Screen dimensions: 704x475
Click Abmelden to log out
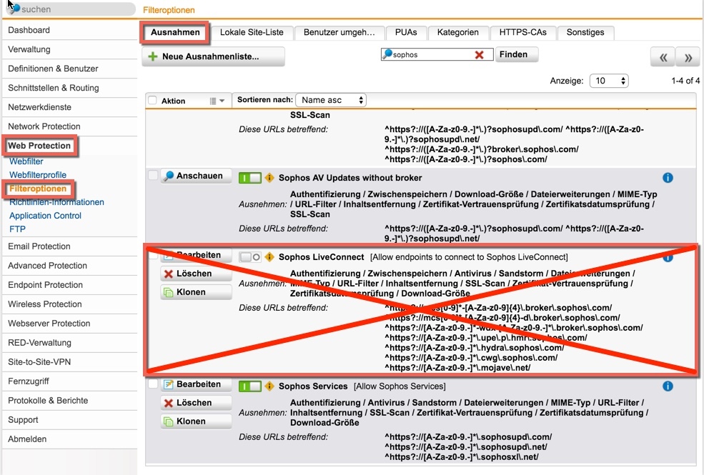click(69, 439)
